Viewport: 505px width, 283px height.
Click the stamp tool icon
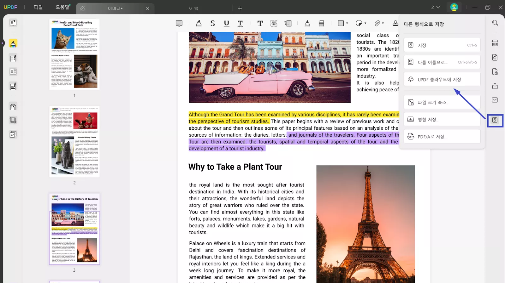[x=395, y=23]
